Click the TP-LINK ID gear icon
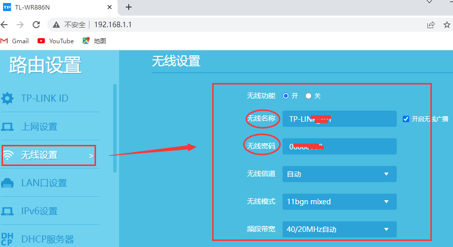This screenshot has width=453, height=247. coord(7,98)
